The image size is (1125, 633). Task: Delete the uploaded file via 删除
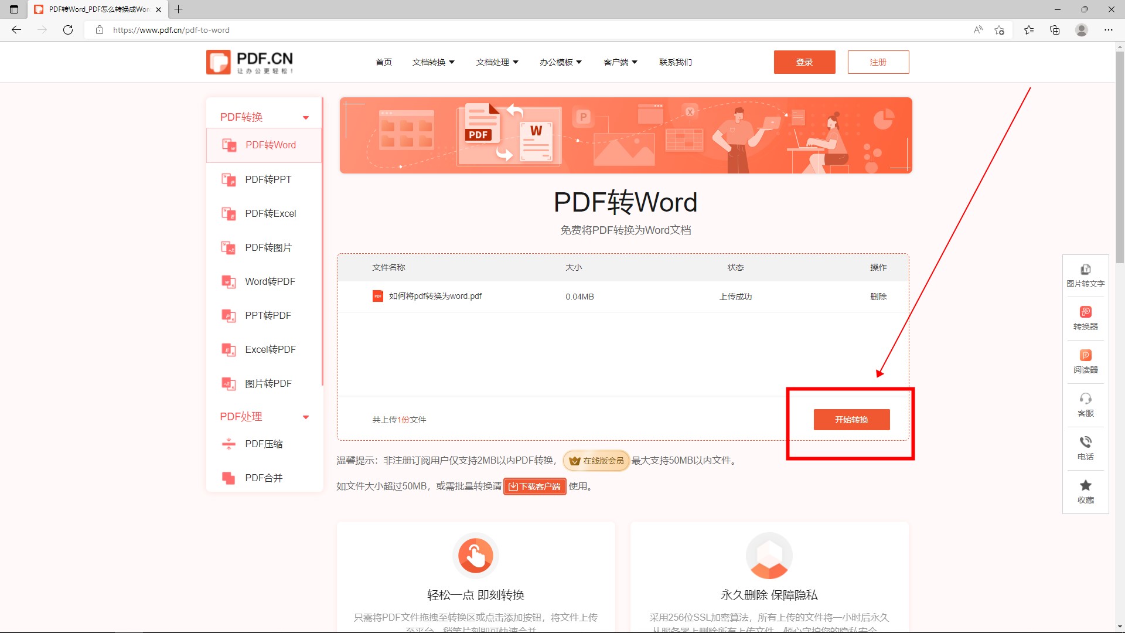point(878,297)
